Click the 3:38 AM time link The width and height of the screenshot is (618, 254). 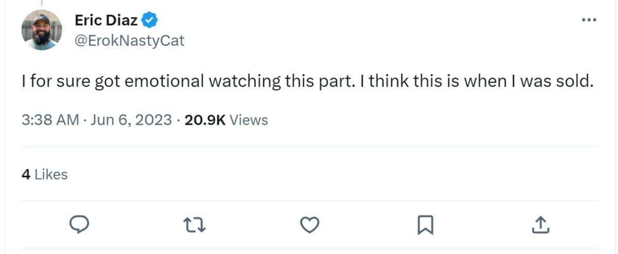[50, 120]
